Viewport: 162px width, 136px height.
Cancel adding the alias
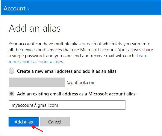(x=55, y=122)
